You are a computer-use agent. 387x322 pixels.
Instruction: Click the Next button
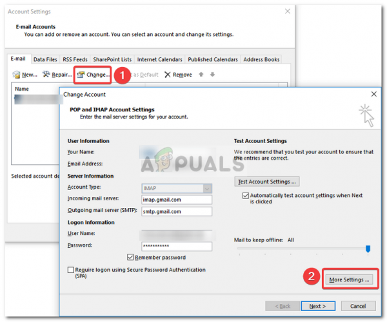tap(318, 306)
